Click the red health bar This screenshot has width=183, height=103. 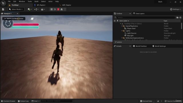point(26,24)
